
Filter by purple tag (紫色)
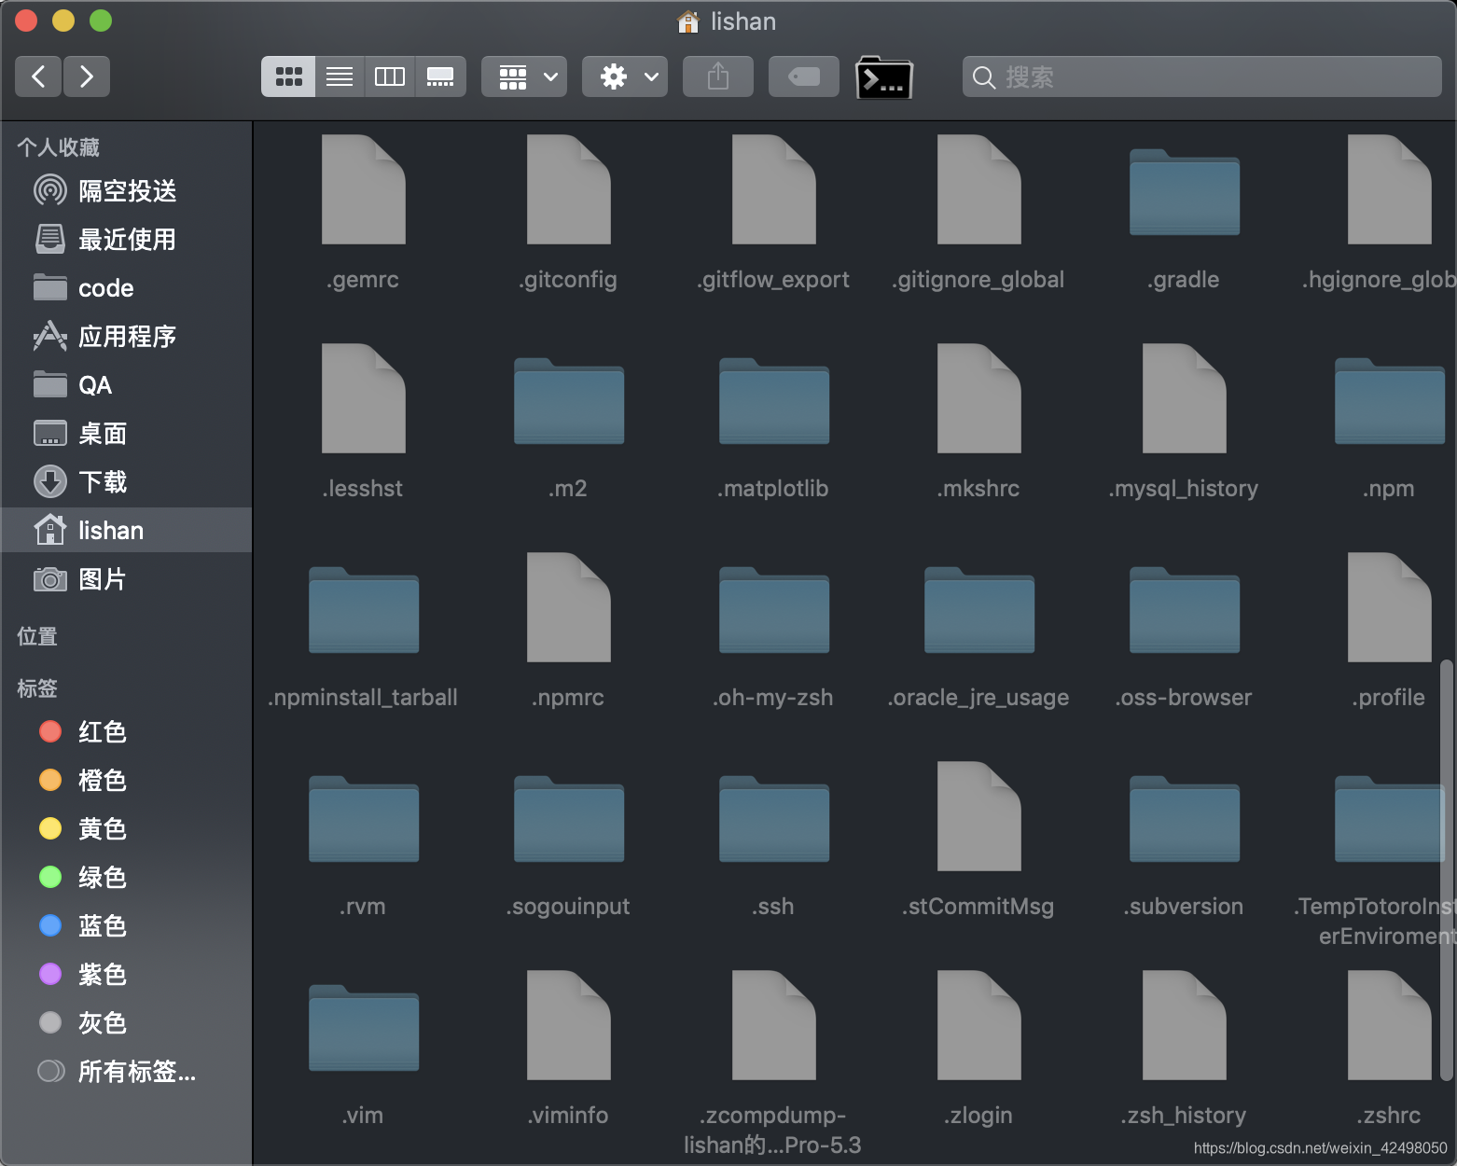[x=127, y=975]
